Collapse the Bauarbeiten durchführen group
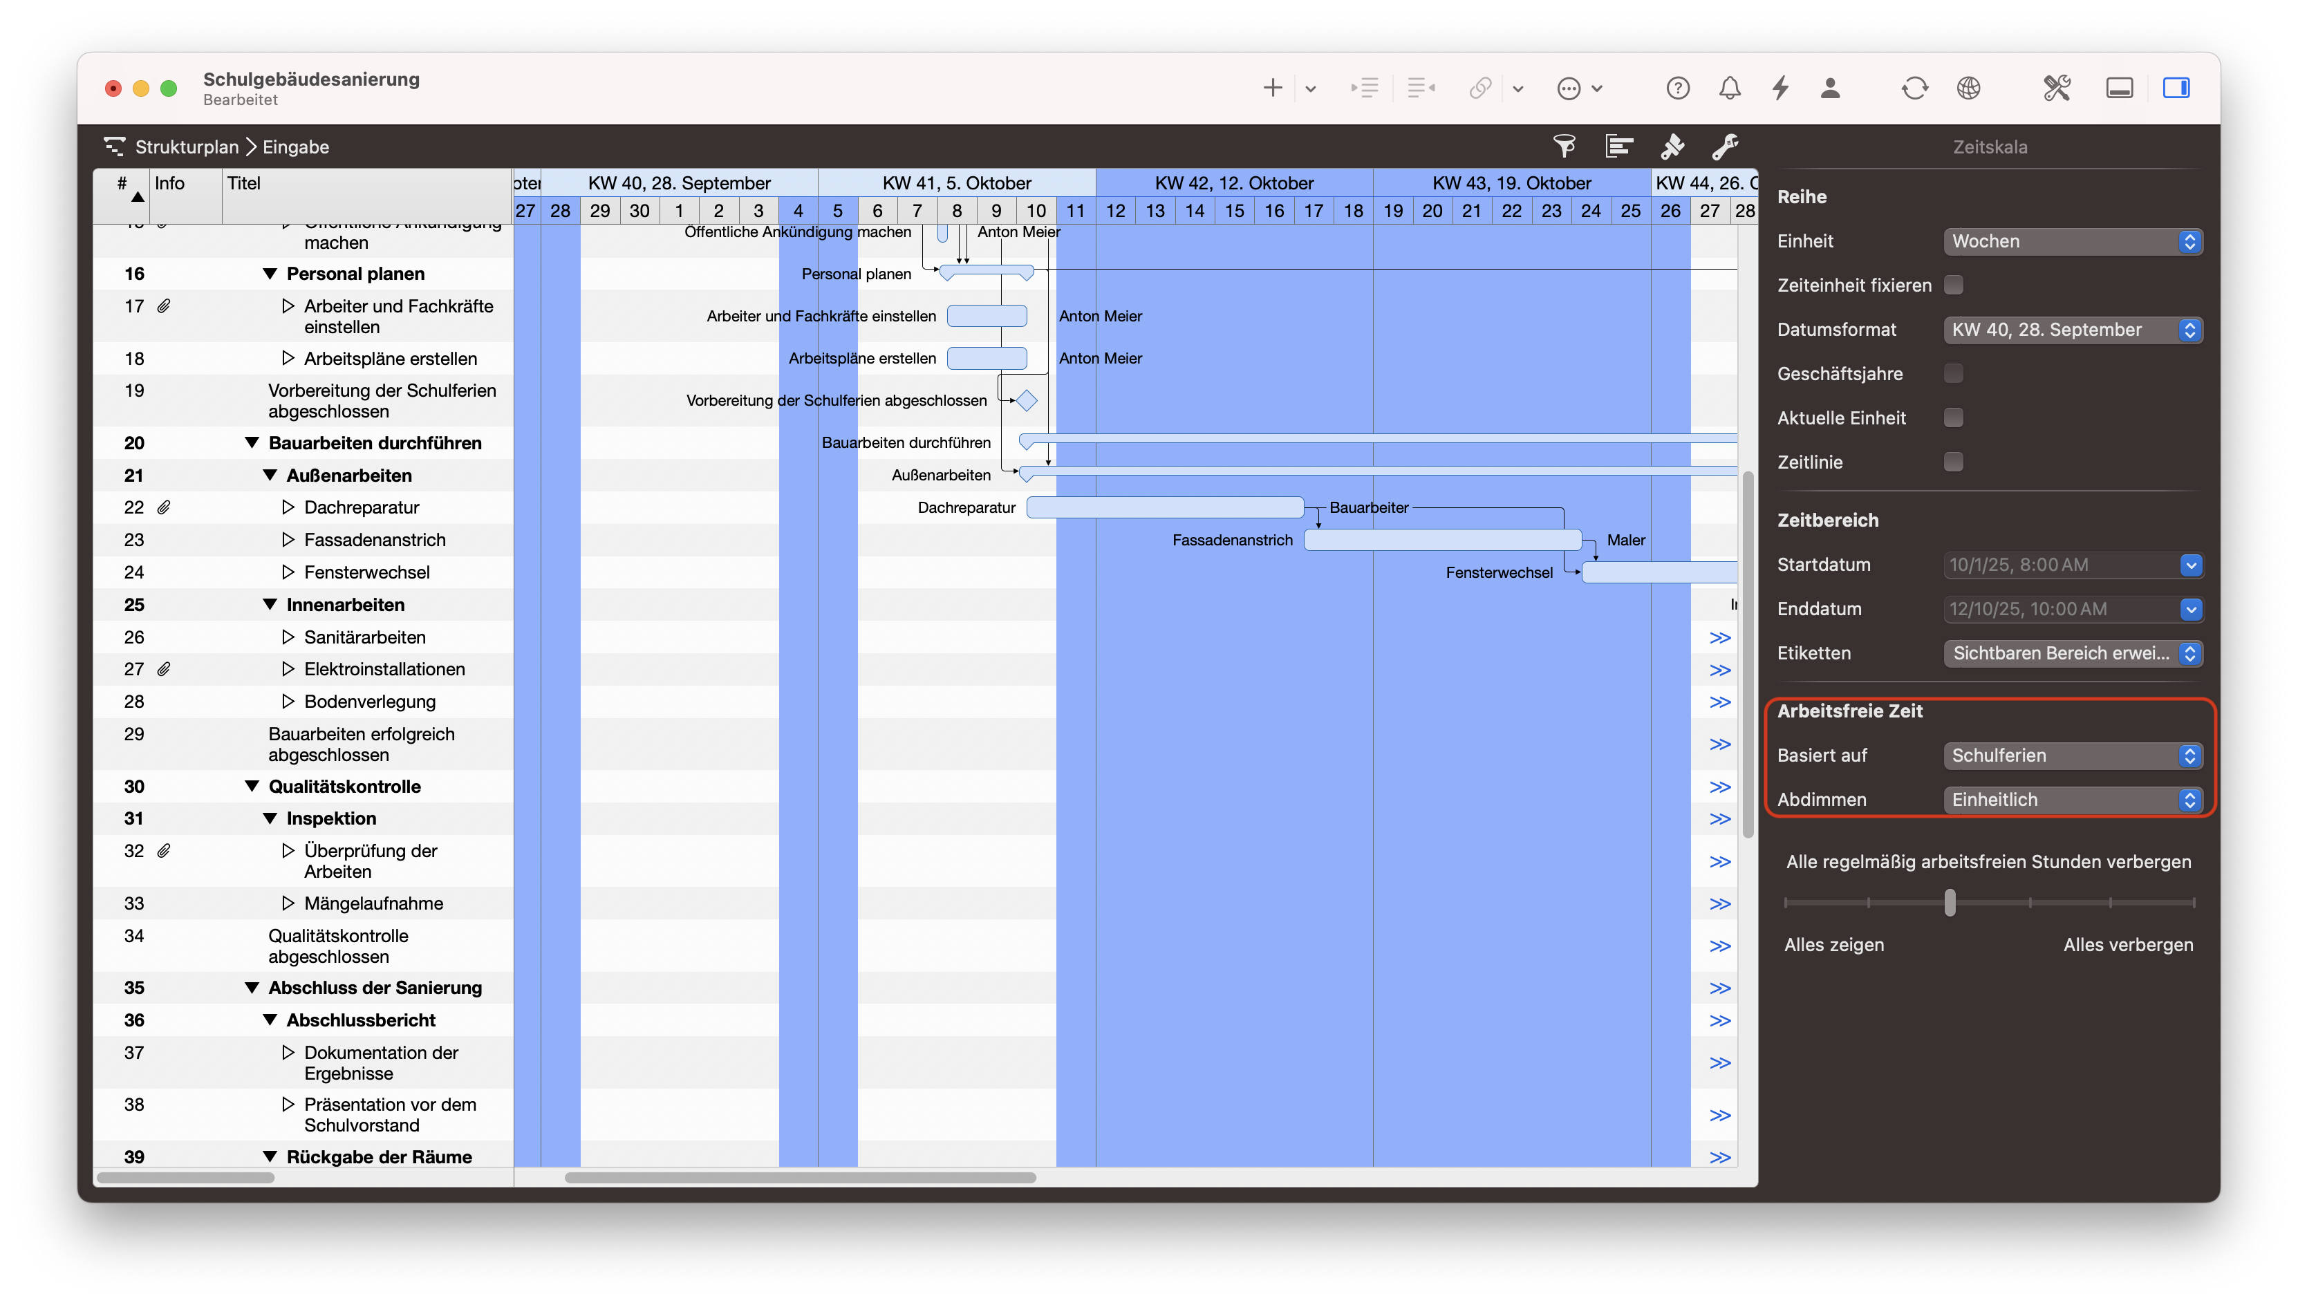The width and height of the screenshot is (2298, 1305). (252, 443)
